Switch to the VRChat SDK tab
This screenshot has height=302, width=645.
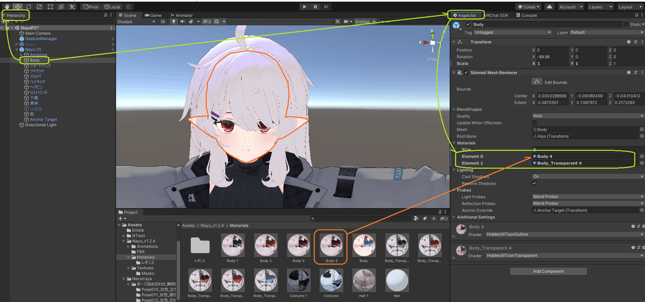click(x=497, y=16)
